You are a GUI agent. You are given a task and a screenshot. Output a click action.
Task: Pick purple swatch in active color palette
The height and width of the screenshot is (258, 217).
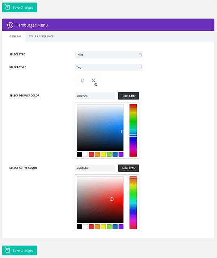pyautogui.click(x=121, y=226)
